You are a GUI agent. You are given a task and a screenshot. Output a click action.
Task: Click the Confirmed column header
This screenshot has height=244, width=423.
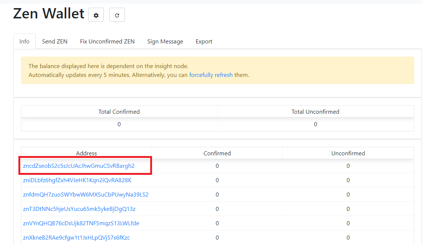click(217, 153)
